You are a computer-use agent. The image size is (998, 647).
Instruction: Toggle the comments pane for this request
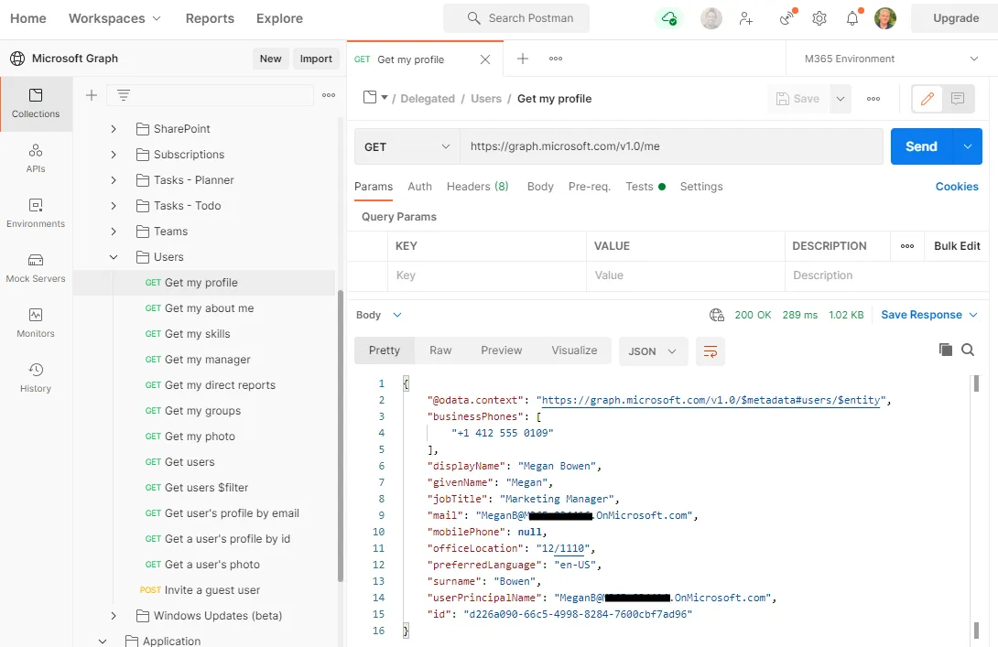(x=956, y=98)
